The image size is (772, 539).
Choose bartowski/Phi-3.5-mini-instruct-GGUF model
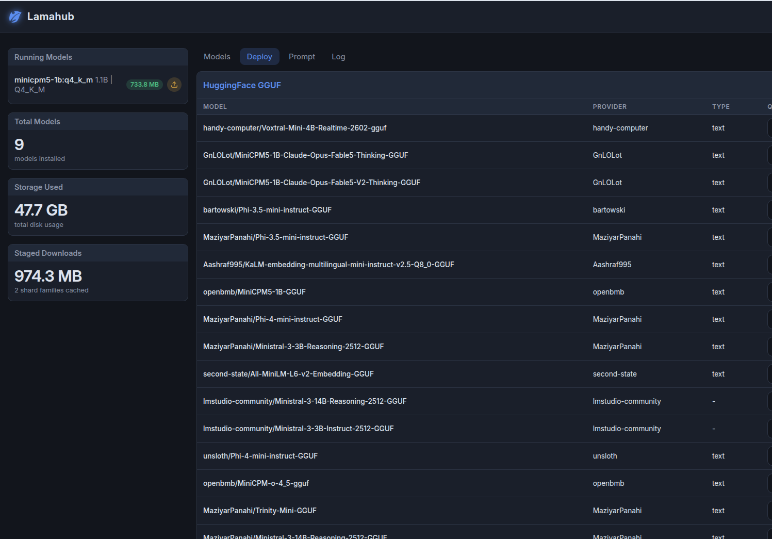(267, 210)
